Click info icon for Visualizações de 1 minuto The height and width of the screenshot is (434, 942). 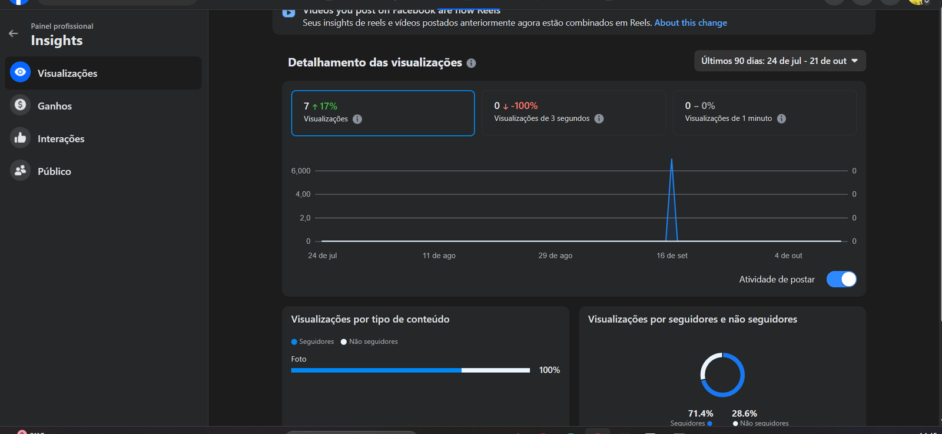[781, 118]
